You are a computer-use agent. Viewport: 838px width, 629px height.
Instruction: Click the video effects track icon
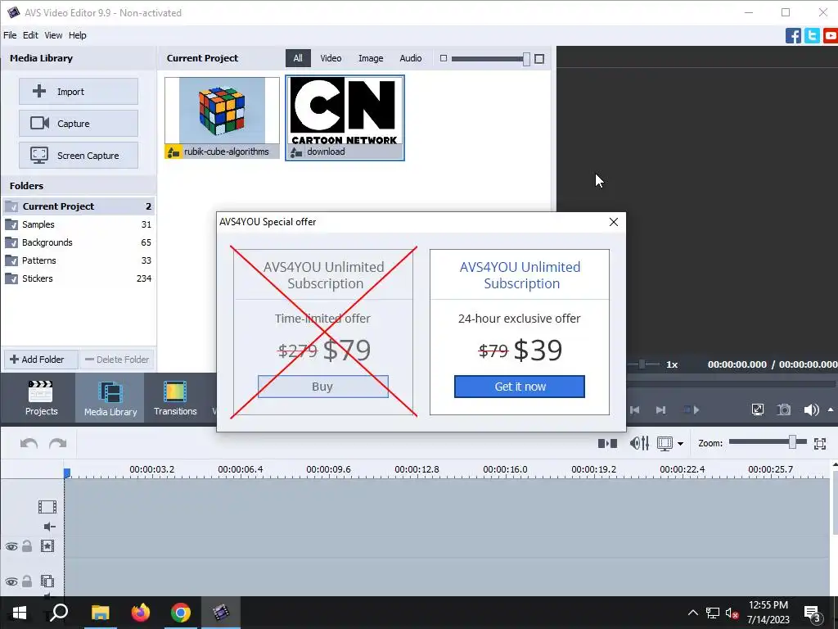coord(47,546)
